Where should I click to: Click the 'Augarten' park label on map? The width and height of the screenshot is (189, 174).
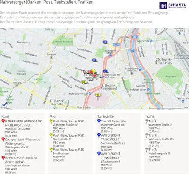pyautogui.click(x=171, y=77)
